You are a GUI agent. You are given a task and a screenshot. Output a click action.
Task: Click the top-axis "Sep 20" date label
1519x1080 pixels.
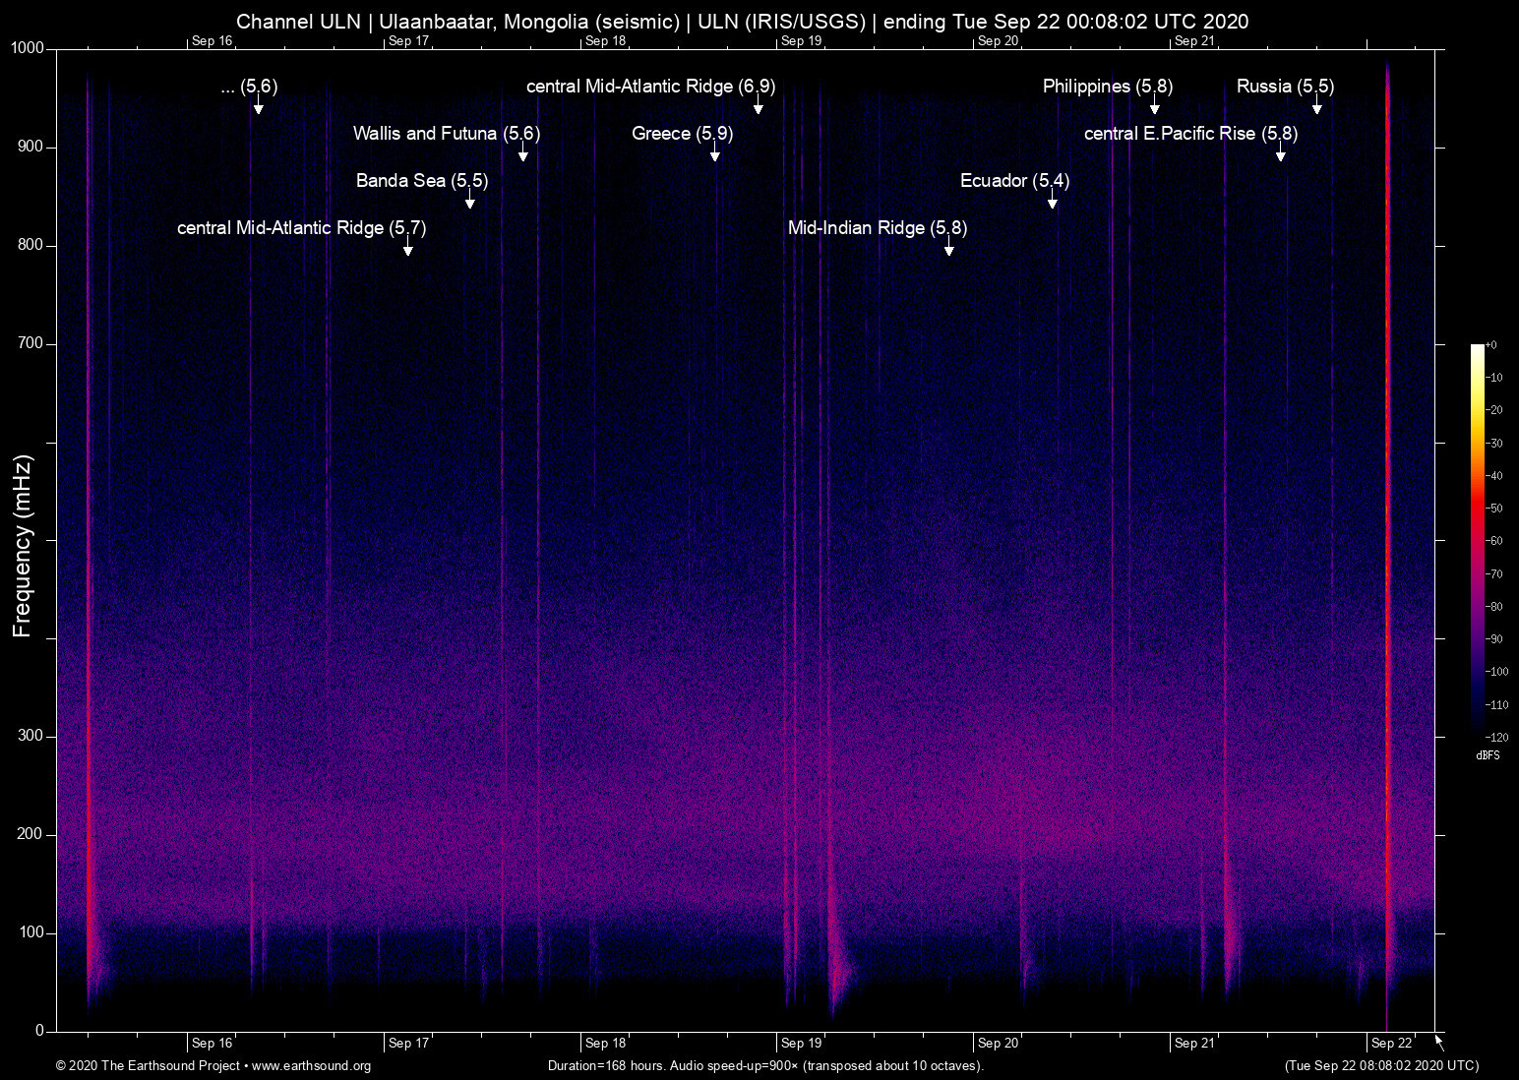click(998, 41)
